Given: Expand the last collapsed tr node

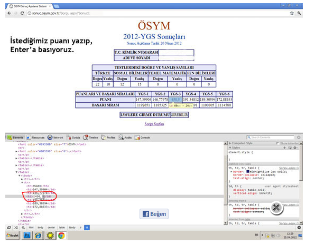Looking at the screenshot, I should pyautogui.click(x=22, y=214).
